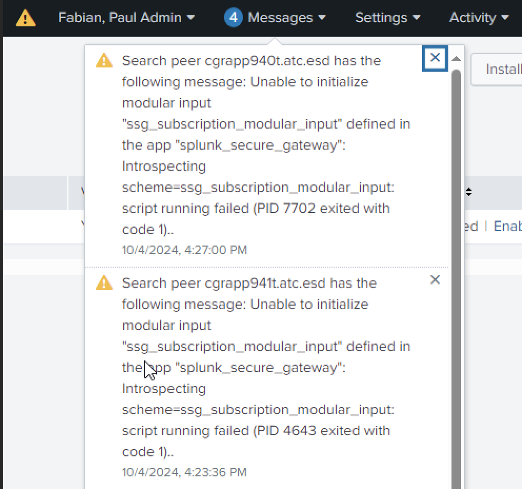Click the descending sort arrow on the column header

pos(468,195)
